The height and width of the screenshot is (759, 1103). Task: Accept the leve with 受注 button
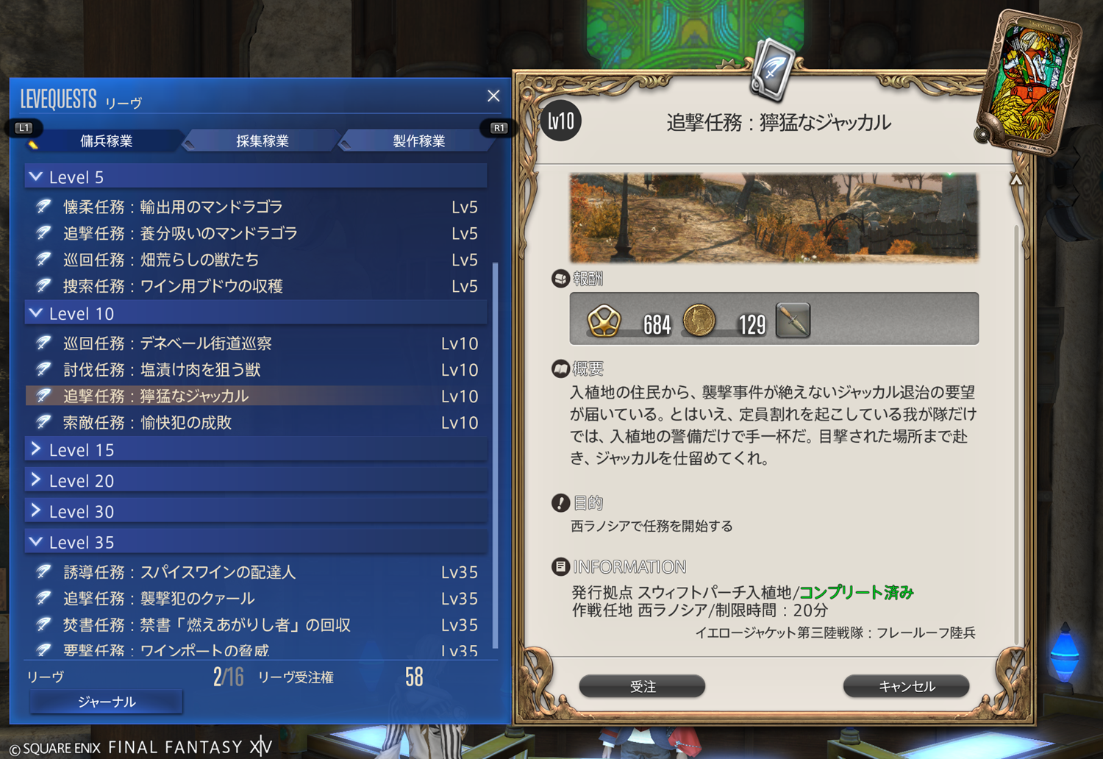pyautogui.click(x=643, y=686)
